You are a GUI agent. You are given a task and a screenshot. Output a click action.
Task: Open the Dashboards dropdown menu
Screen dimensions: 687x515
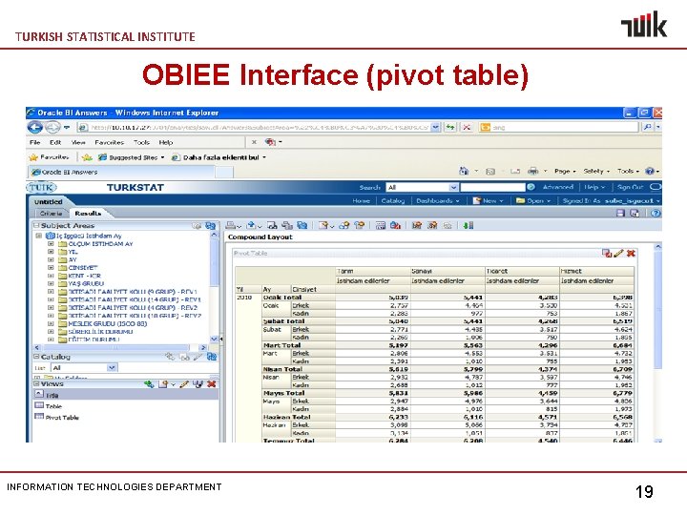(438, 200)
